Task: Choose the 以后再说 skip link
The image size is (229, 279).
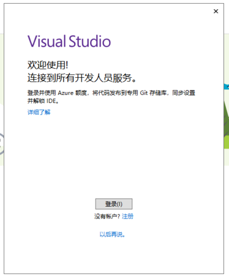Action: [x=112, y=234]
